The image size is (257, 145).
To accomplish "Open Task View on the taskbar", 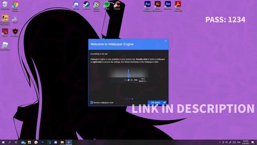I will pyautogui.click(x=16, y=142).
